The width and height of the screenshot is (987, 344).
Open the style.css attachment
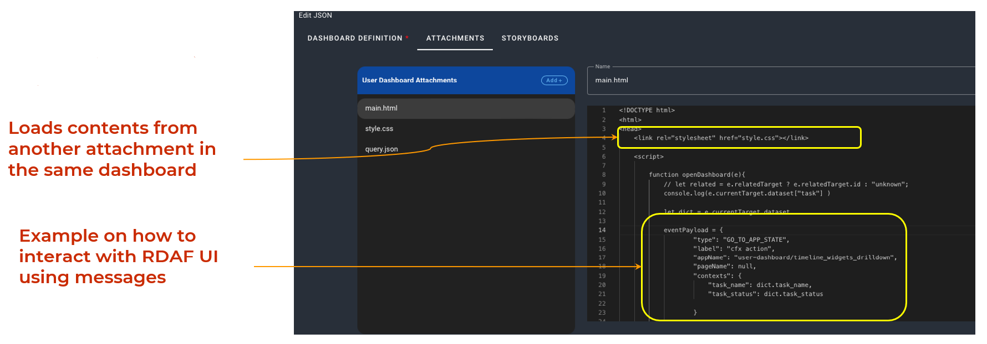(x=379, y=129)
